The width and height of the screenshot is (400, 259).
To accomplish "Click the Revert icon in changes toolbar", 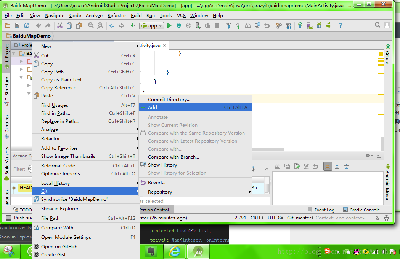I will [x=316, y=166].
